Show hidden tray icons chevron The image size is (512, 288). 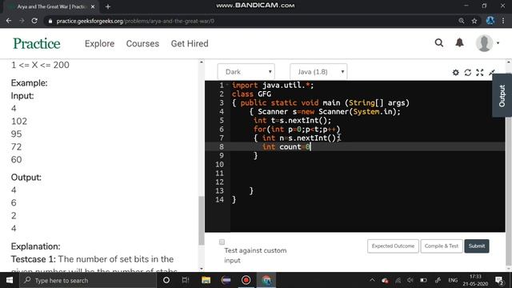372,280
